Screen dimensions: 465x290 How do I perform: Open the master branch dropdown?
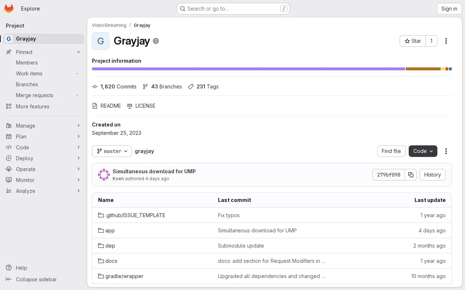tap(112, 151)
